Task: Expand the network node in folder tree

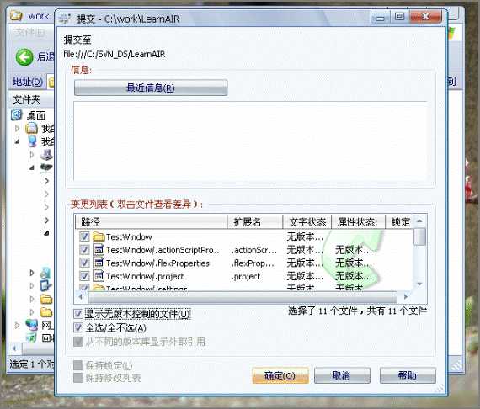Action: (18, 325)
